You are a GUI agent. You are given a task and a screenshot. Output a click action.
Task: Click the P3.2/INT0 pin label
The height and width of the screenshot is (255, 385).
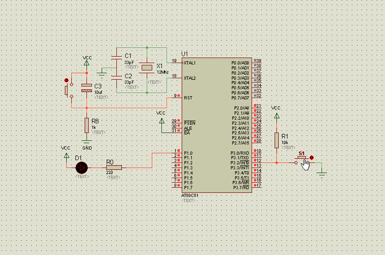[240, 162]
